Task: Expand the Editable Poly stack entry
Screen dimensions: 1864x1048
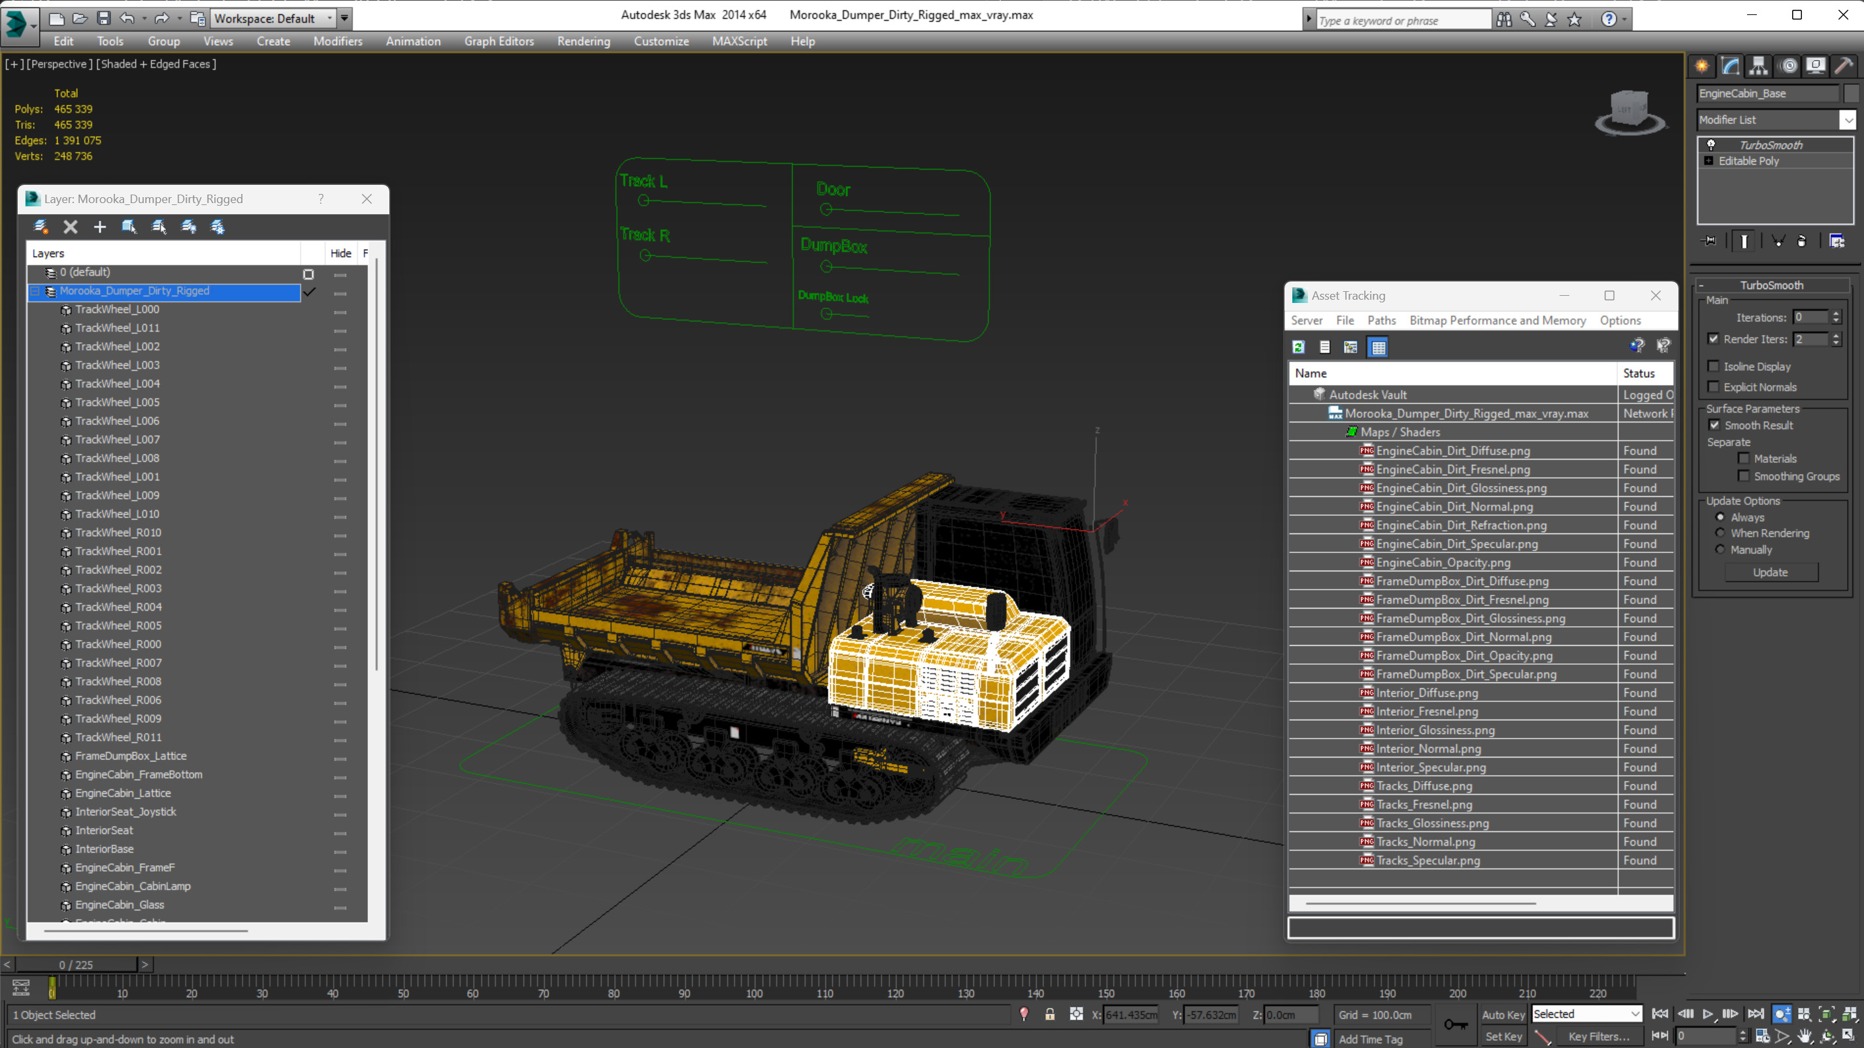Action: [x=1709, y=161]
